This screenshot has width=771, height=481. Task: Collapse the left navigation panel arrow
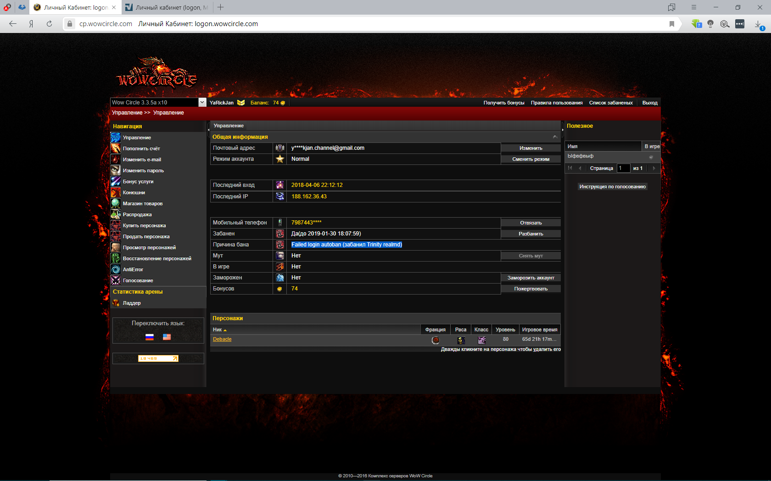point(208,130)
